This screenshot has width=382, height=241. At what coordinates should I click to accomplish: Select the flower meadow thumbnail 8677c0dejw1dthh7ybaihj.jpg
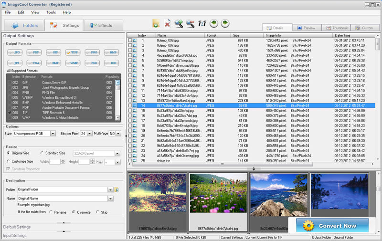218,193
